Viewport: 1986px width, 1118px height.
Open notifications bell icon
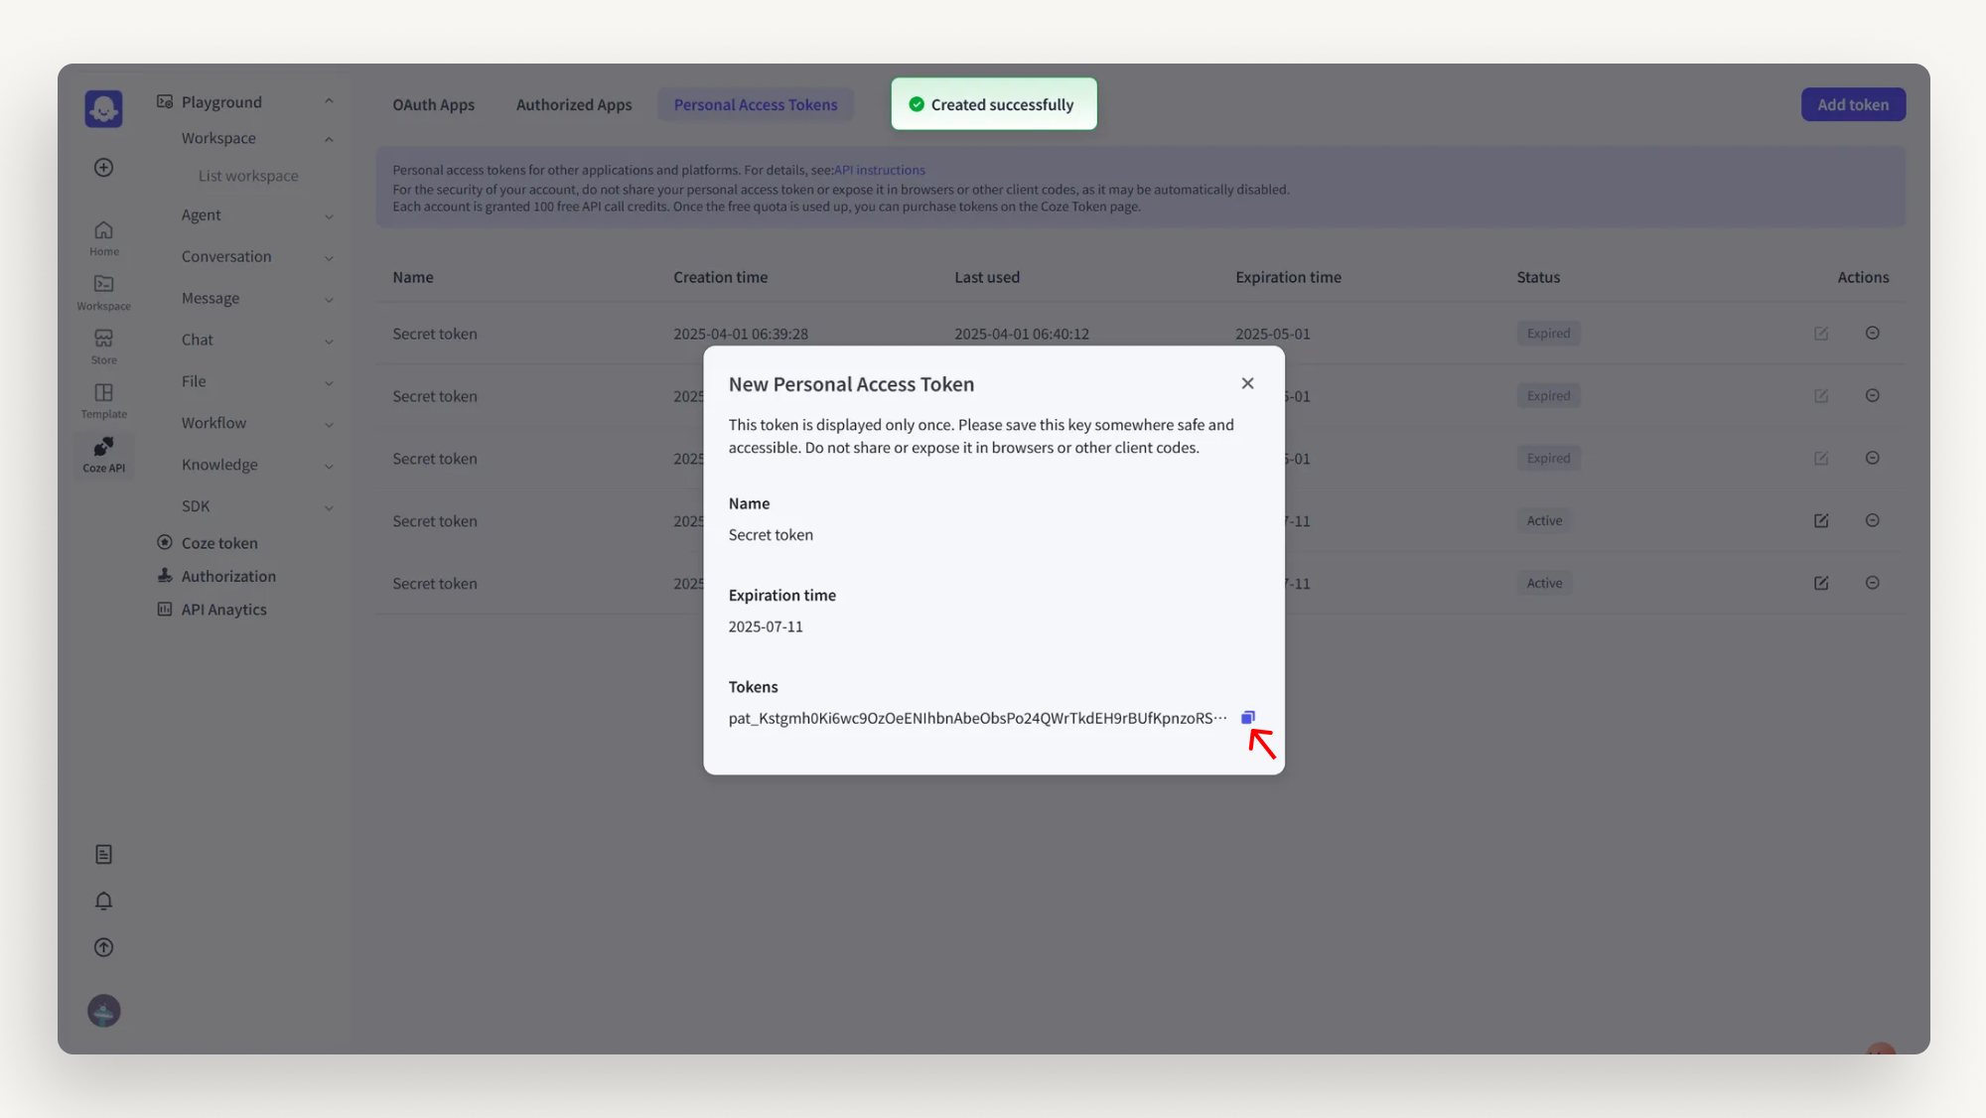point(103,901)
